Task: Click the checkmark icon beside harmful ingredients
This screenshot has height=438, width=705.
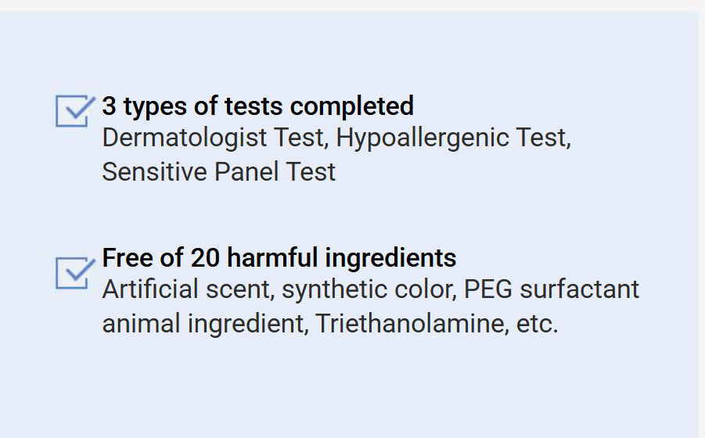Action: click(74, 272)
